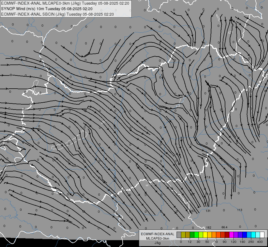This screenshot has height=247, width=268.
Task: Click the legend MLCAPE0-3km label
Action: tap(158, 238)
